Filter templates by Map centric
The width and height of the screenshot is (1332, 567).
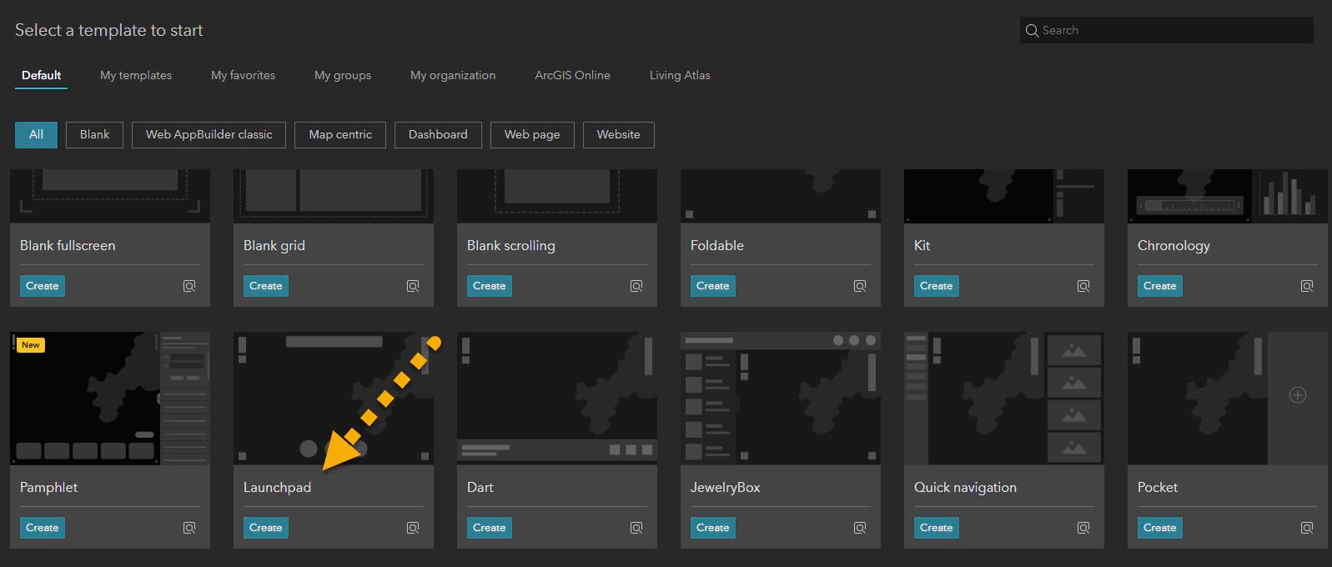click(340, 134)
